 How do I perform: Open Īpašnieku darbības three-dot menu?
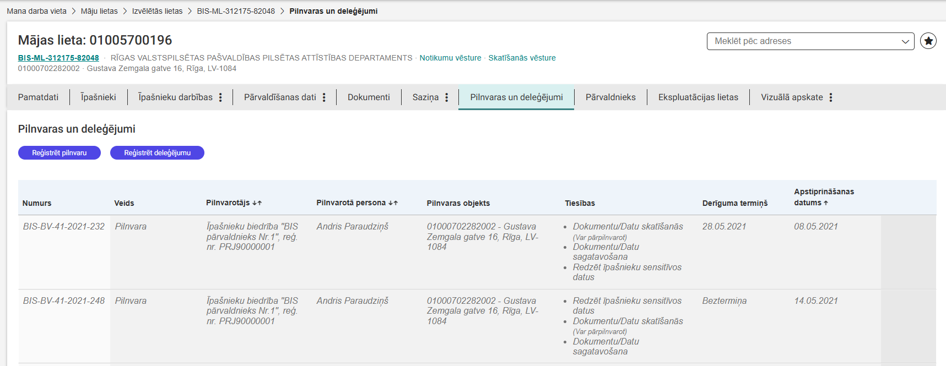pos(220,97)
